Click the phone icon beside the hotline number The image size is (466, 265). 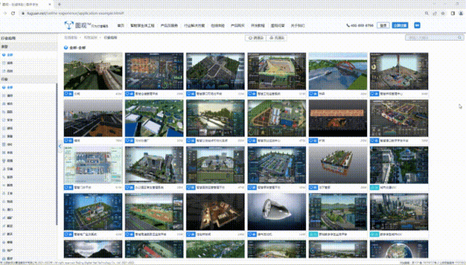click(x=348, y=25)
